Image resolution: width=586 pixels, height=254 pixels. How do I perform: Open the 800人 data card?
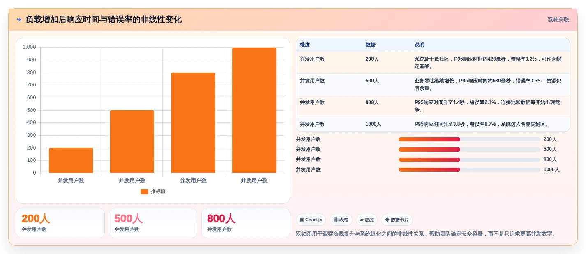(x=246, y=223)
